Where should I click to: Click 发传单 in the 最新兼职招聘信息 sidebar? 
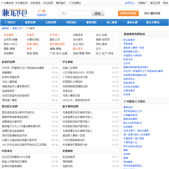127,94
